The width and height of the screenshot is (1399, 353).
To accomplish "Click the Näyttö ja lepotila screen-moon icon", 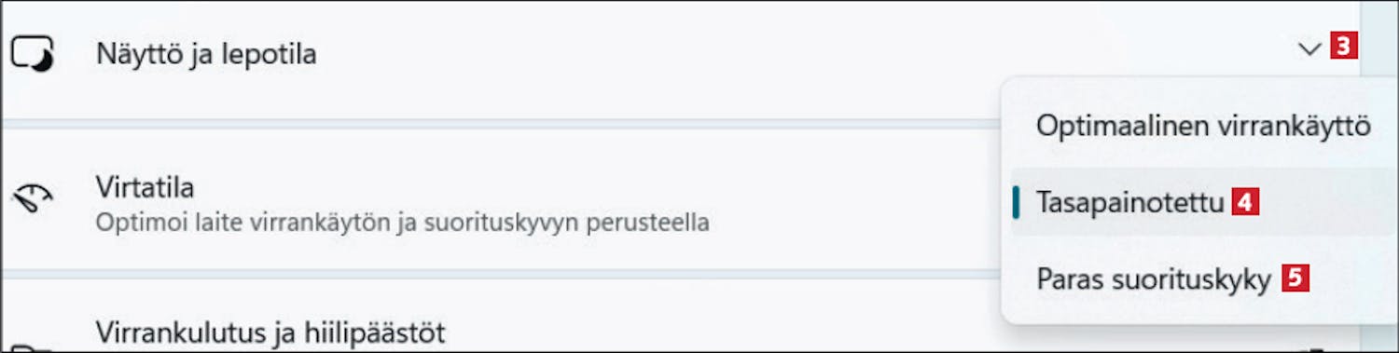I will (x=32, y=54).
